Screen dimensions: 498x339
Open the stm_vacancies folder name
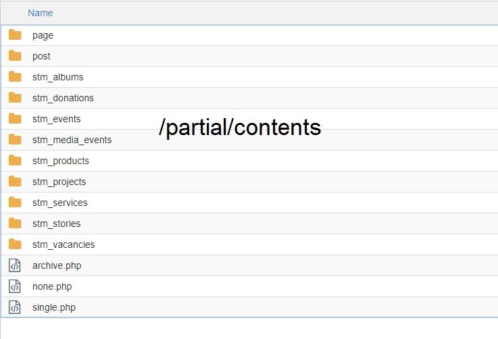[x=64, y=244]
